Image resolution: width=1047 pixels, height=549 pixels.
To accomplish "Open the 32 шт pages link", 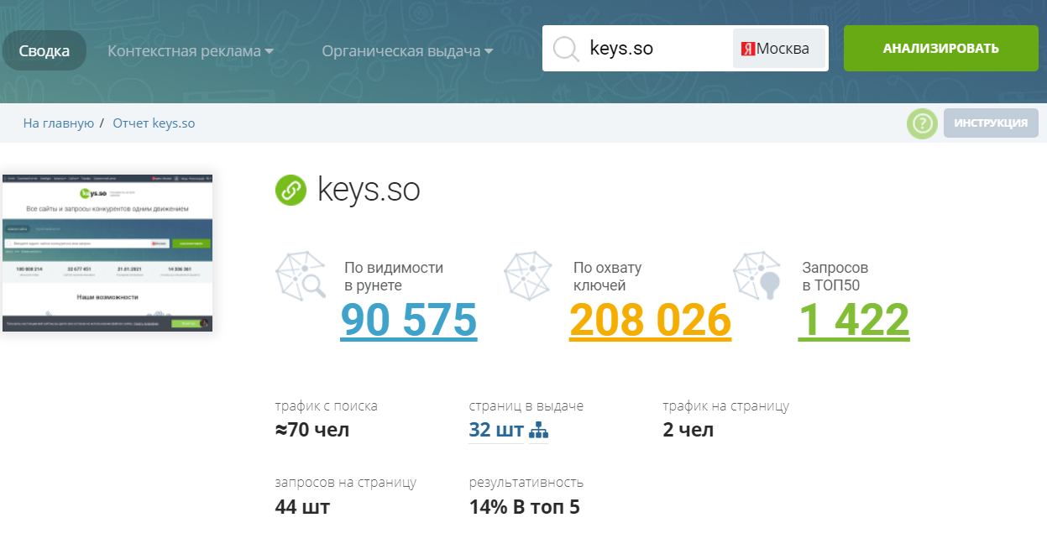I will [496, 431].
